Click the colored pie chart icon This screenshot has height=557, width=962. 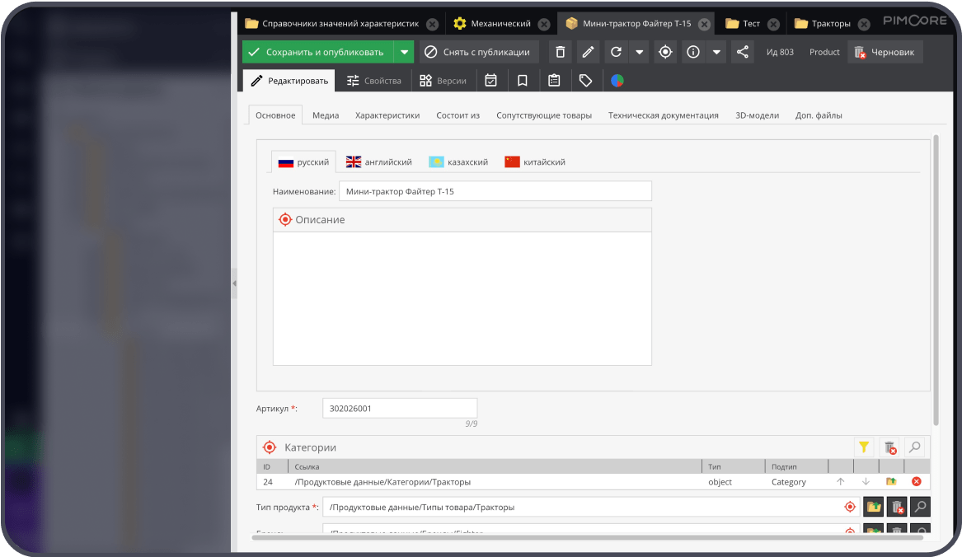(617, 81)
